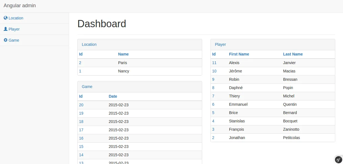Open the Location panel title link

(x=89, y=44)
